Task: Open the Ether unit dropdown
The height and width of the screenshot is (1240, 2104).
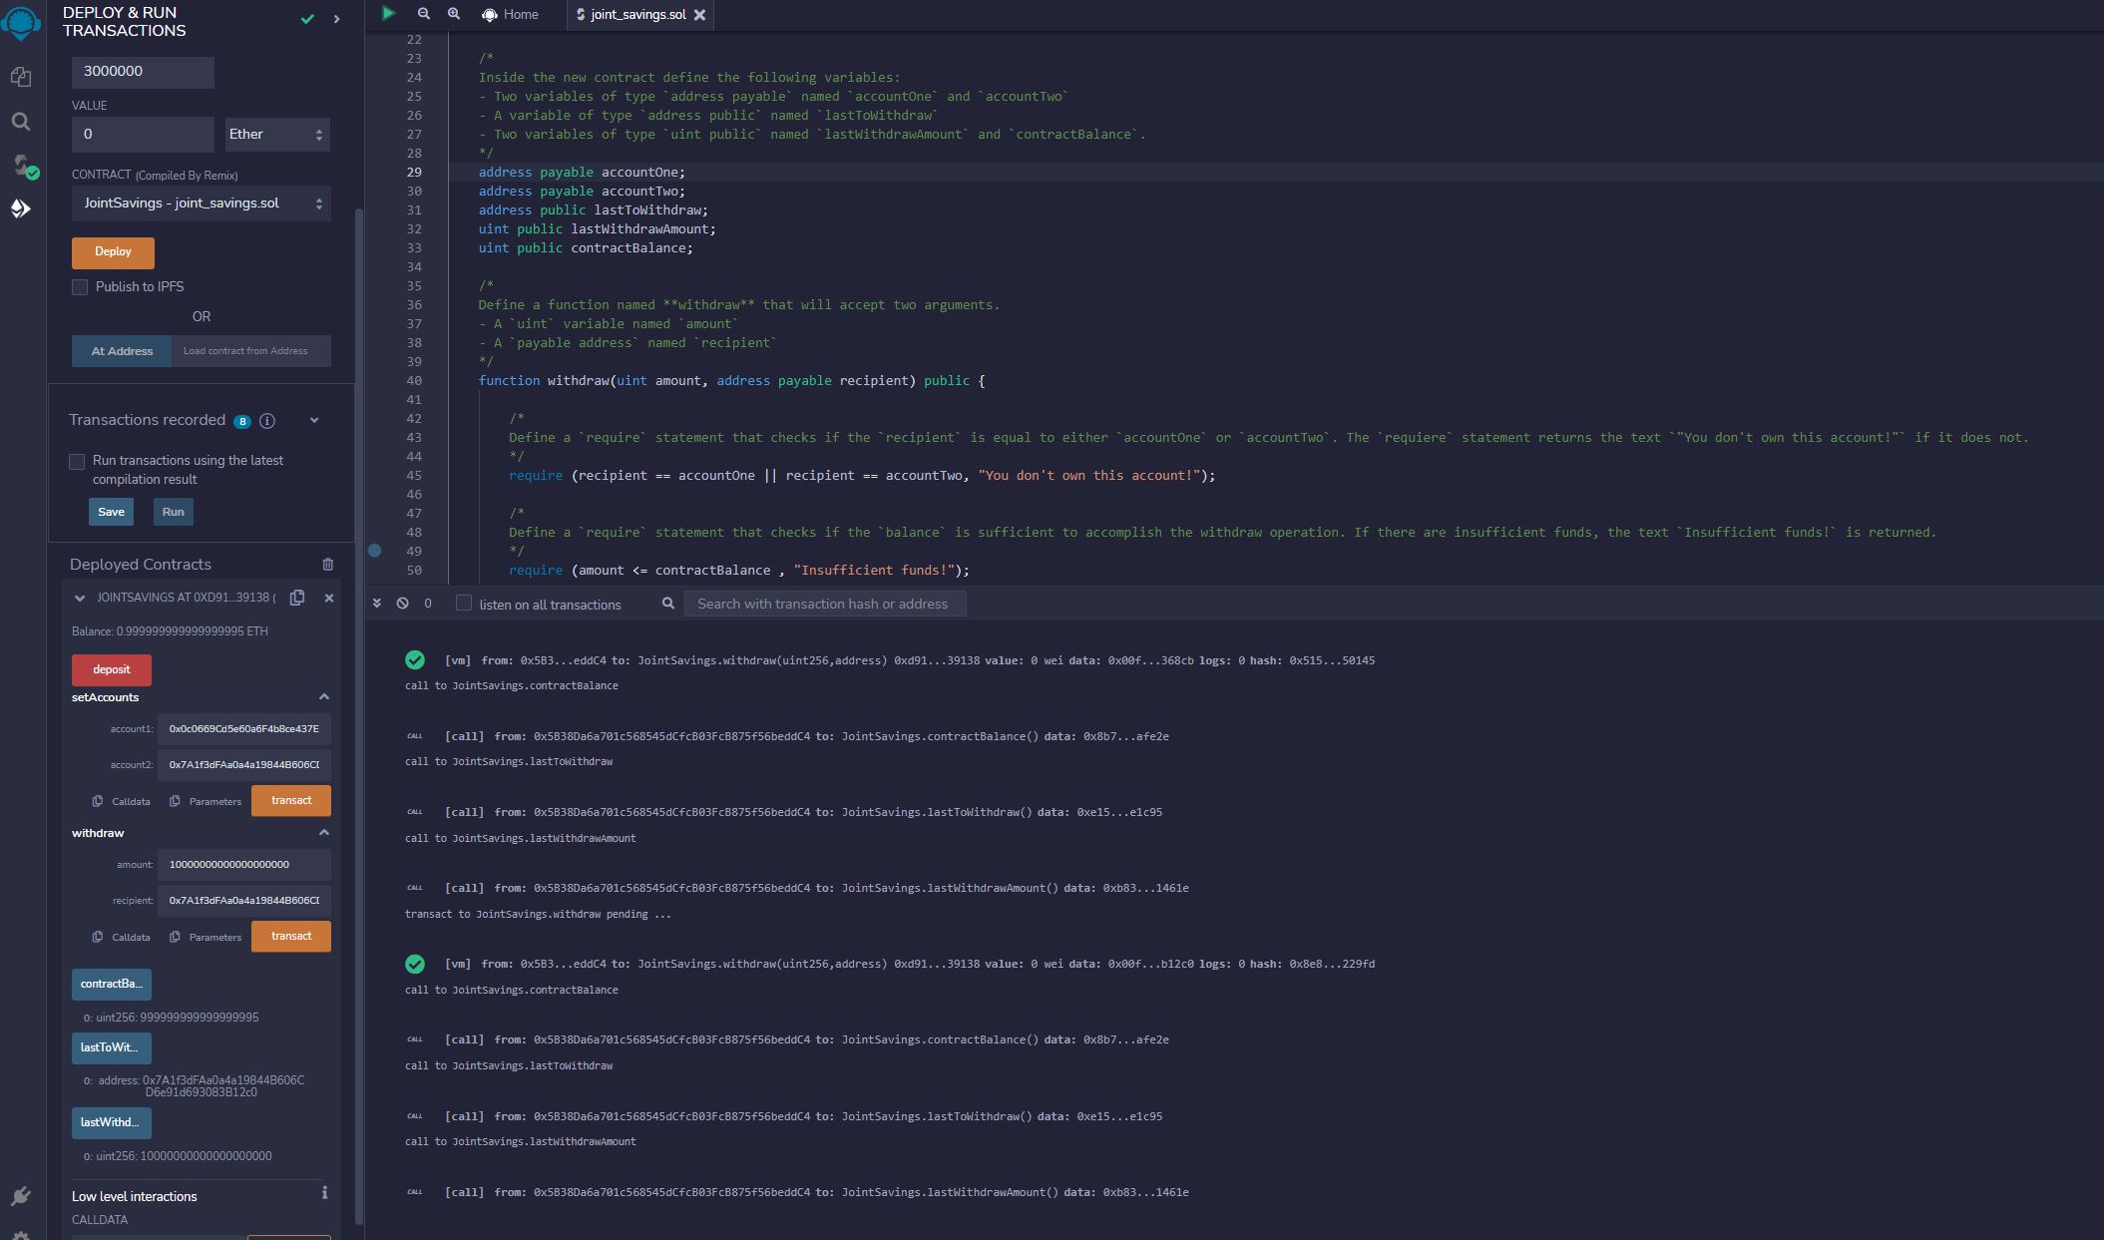Action: pyautogui.click(x=276, y=134)
